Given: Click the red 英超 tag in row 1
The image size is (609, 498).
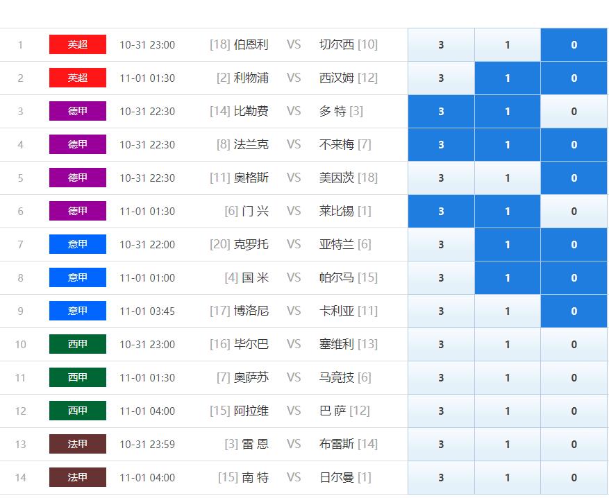Looking at the screenshot, I should click(78, 44).
